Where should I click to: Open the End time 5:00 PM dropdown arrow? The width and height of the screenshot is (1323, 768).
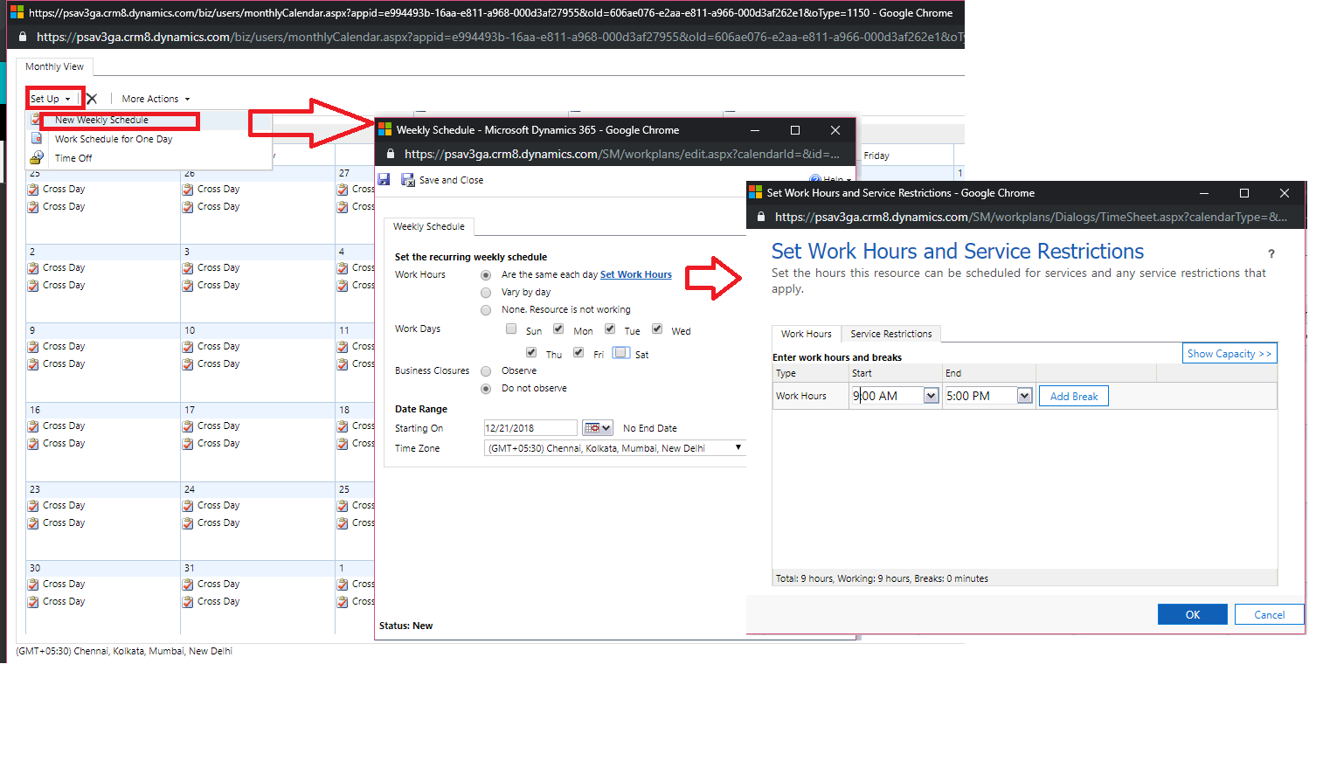pyautogui.click(x=1024, y=396)
